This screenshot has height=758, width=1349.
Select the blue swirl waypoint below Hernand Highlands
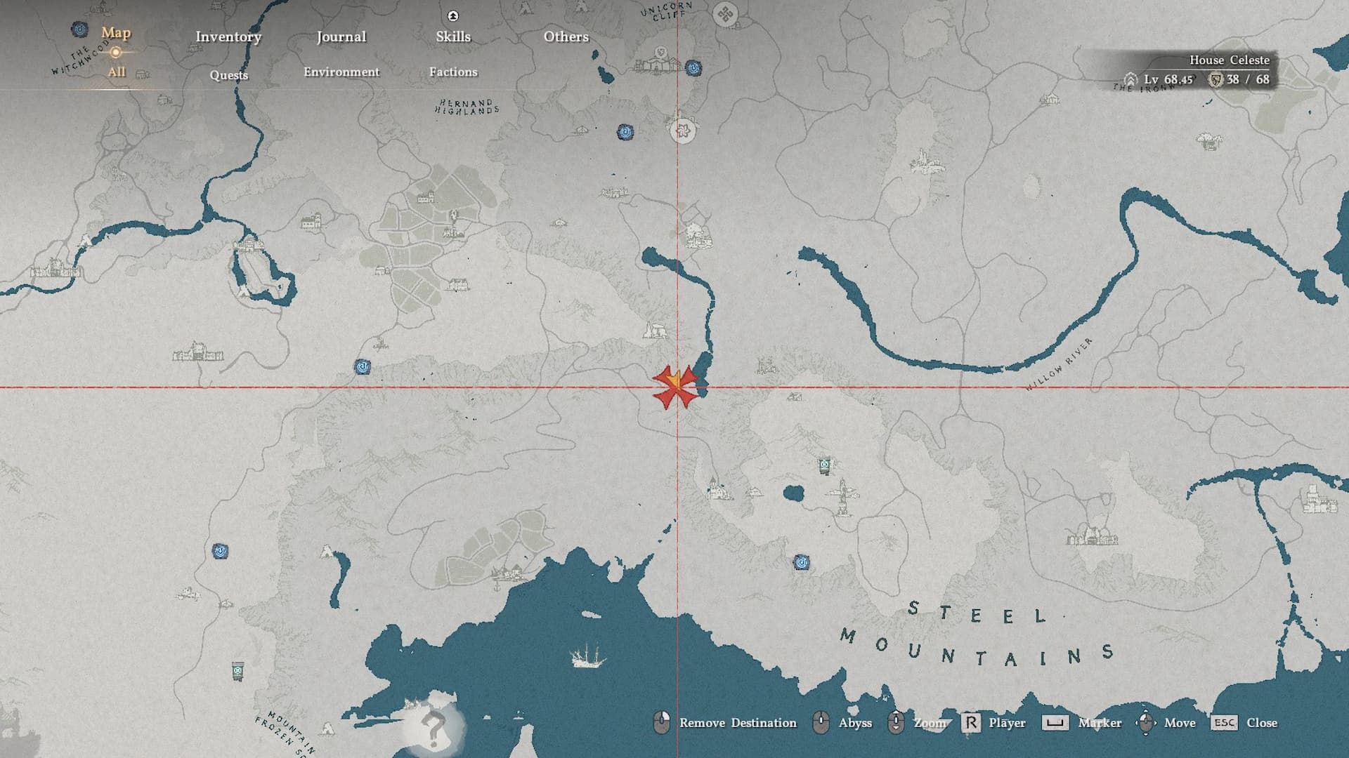coord(625,132)
